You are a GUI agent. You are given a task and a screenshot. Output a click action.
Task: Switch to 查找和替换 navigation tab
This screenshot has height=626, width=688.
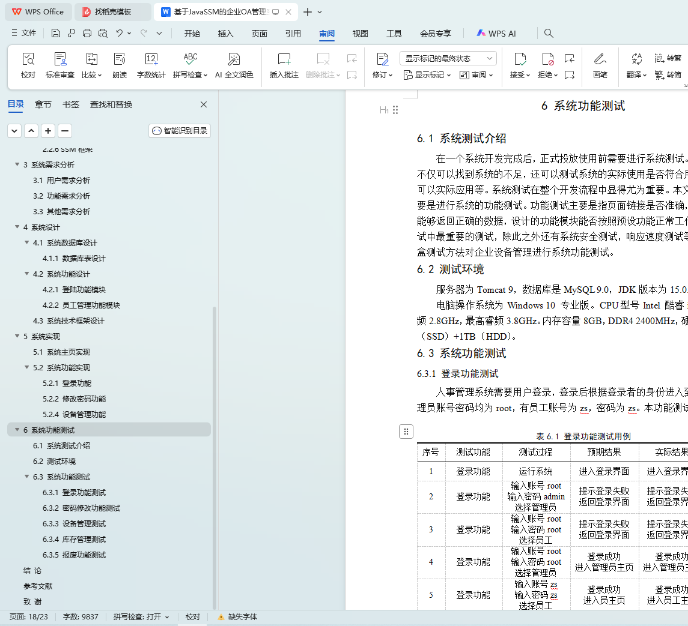point(111,104)
